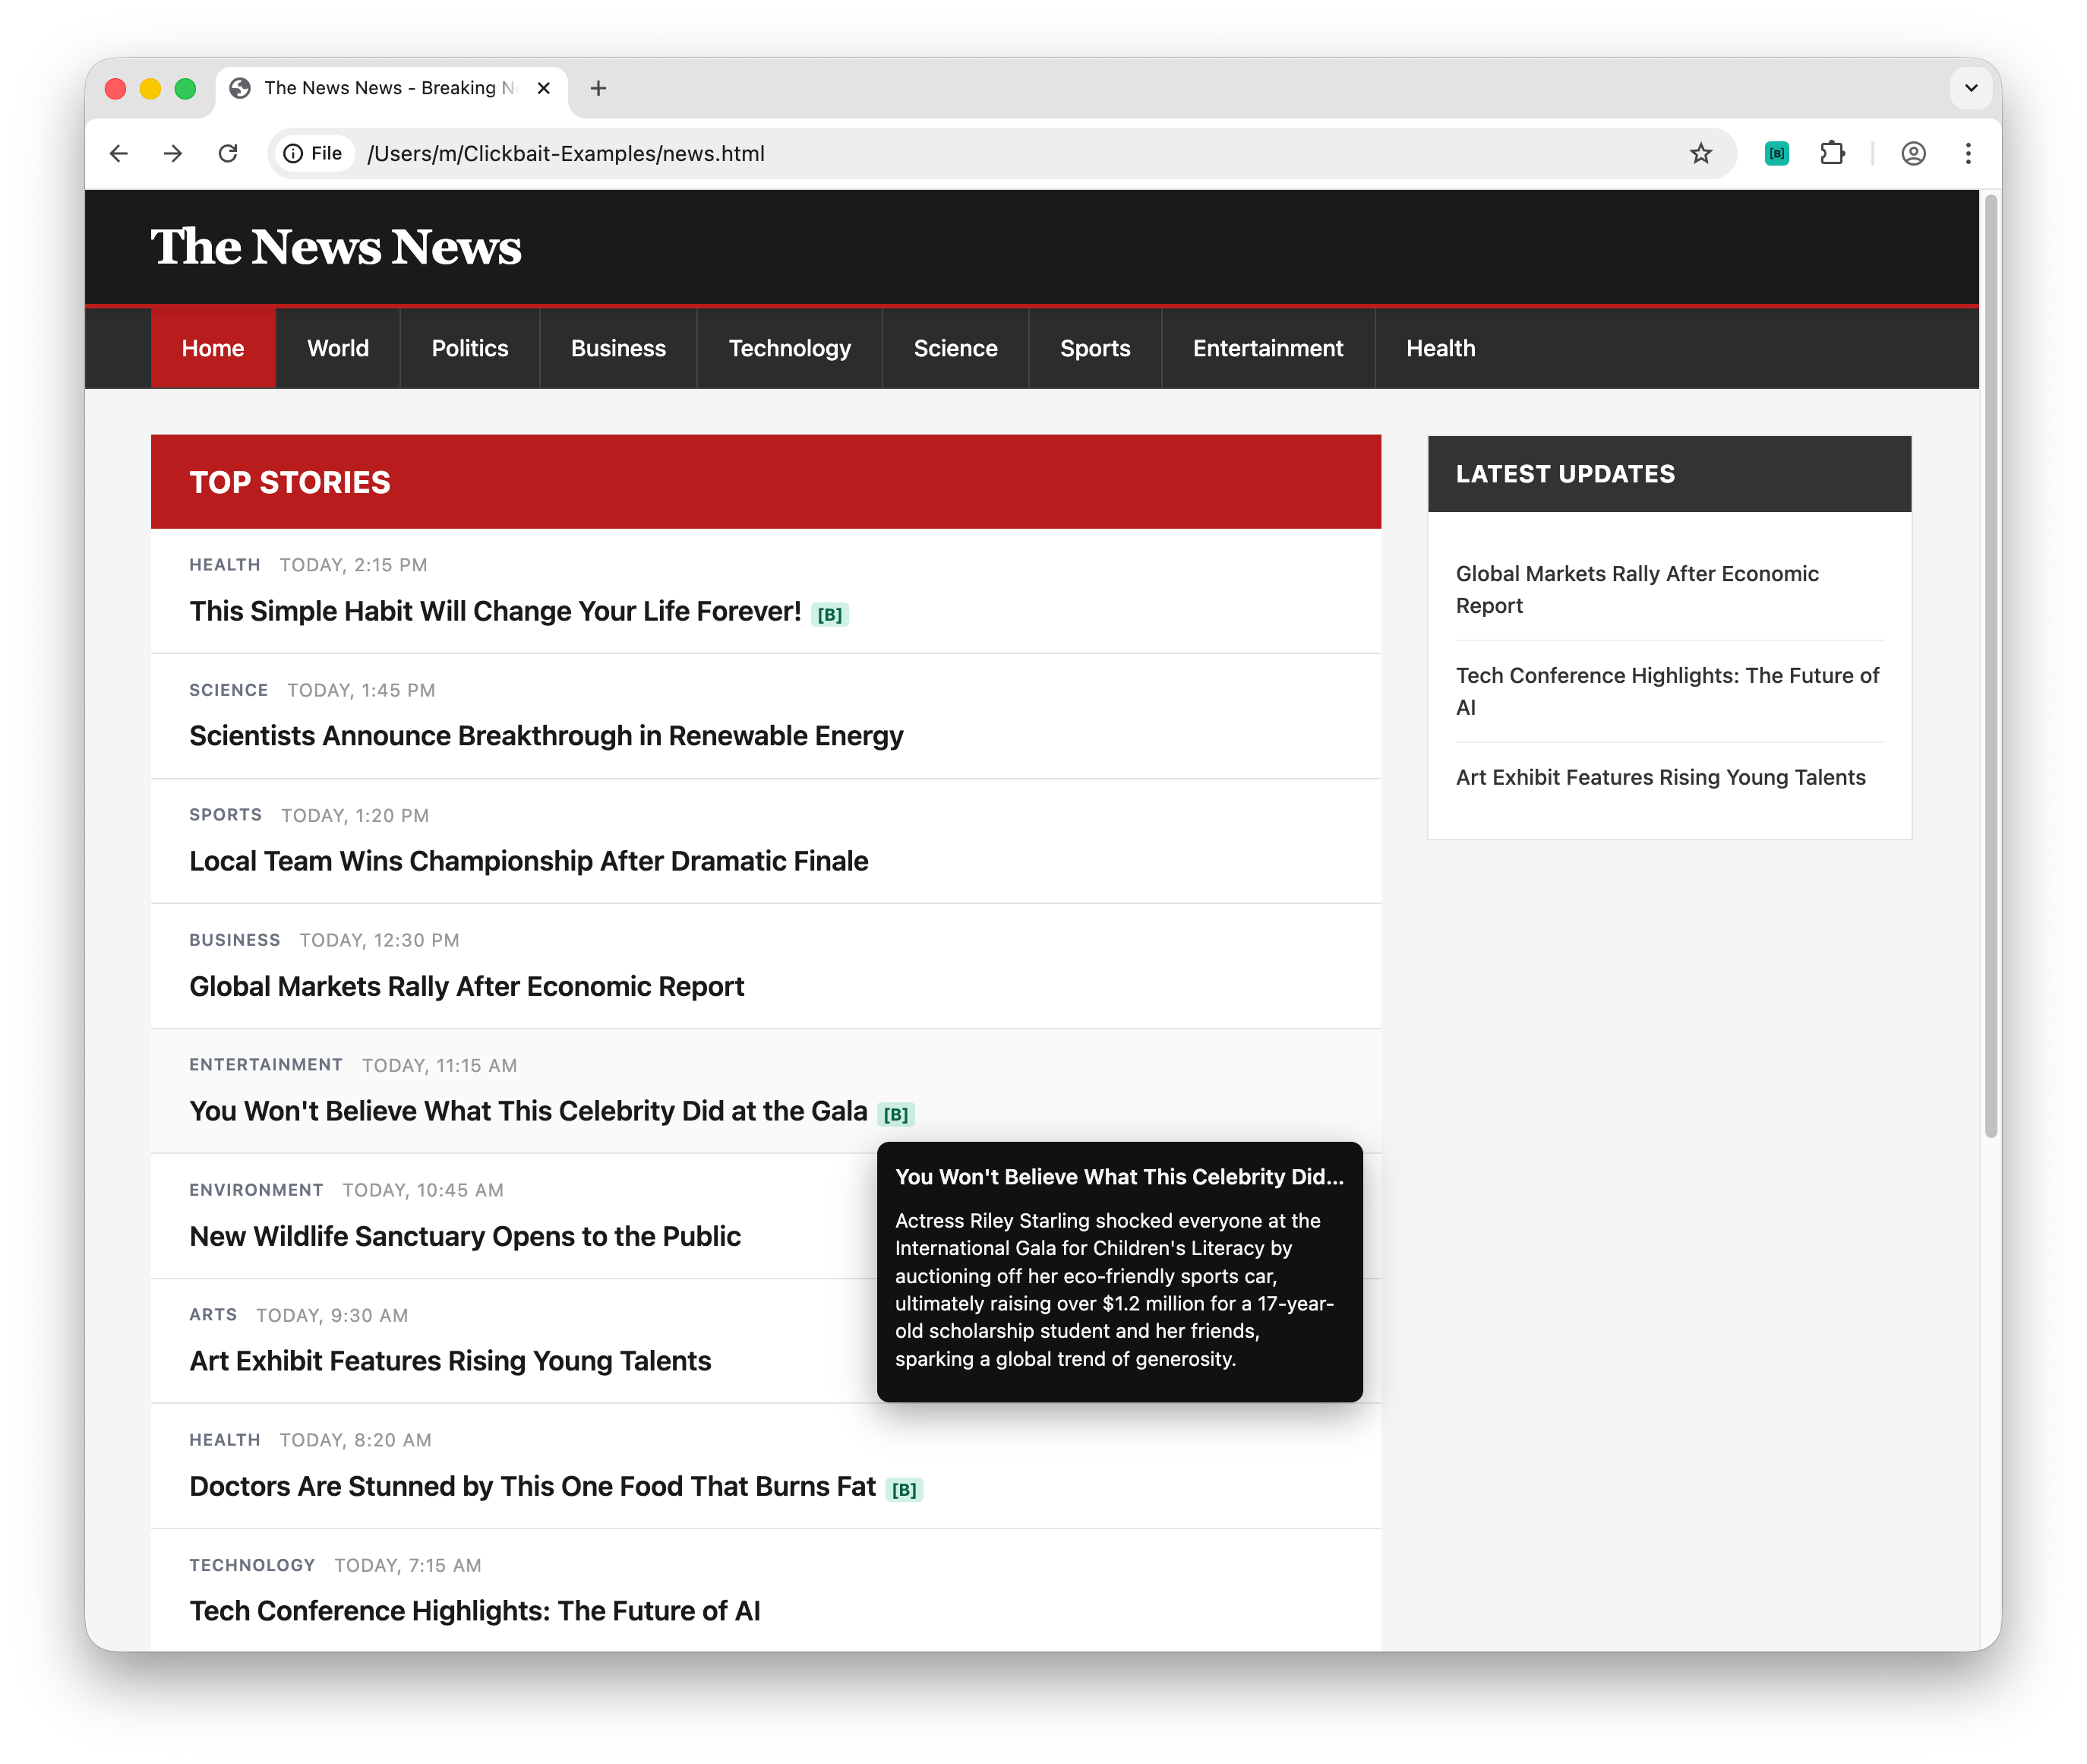Close the The News News tab
2087x1764 pixels.
(x=544, y=88)
